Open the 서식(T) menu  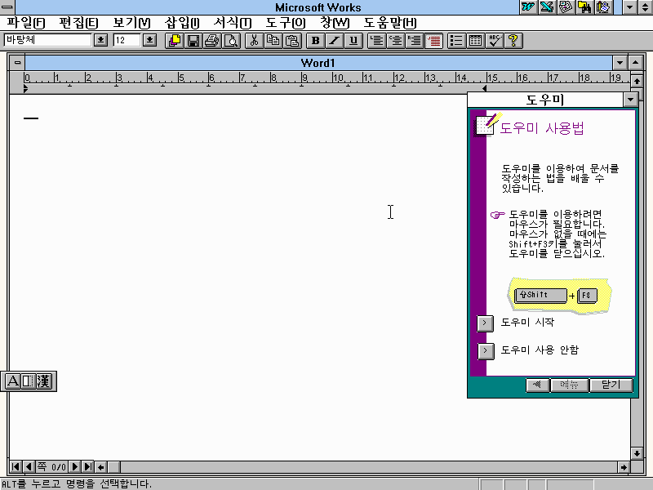click(x=233, y=23)
